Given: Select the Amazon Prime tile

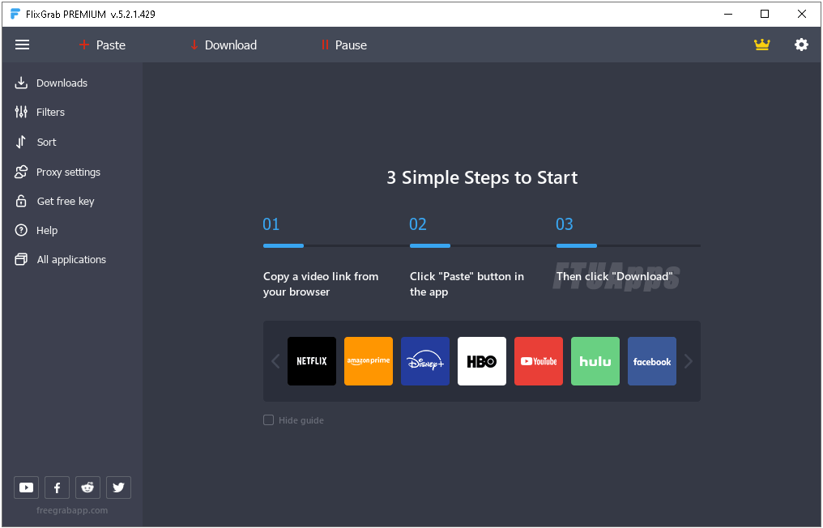Looking at the screenshot, I should [x=369, y=361].
